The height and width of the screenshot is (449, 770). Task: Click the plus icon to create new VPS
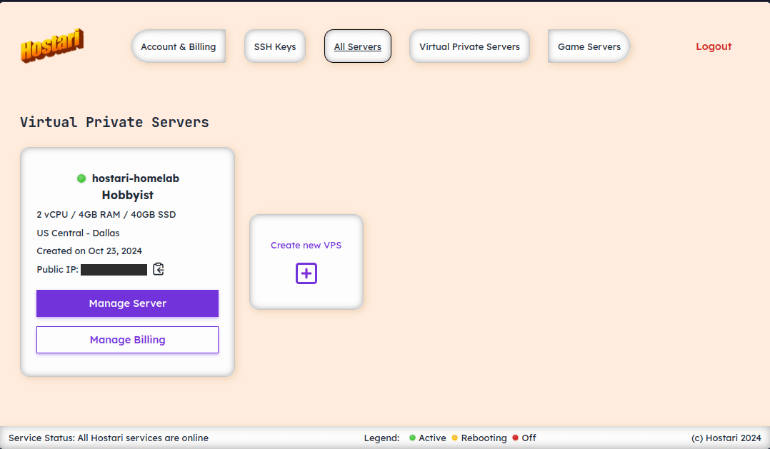click(x=306, y=273)
